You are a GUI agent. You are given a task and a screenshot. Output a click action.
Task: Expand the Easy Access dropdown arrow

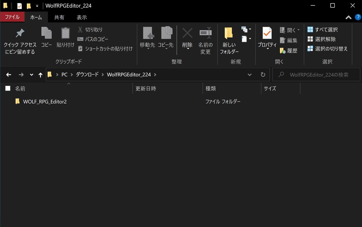click(250, 39)
